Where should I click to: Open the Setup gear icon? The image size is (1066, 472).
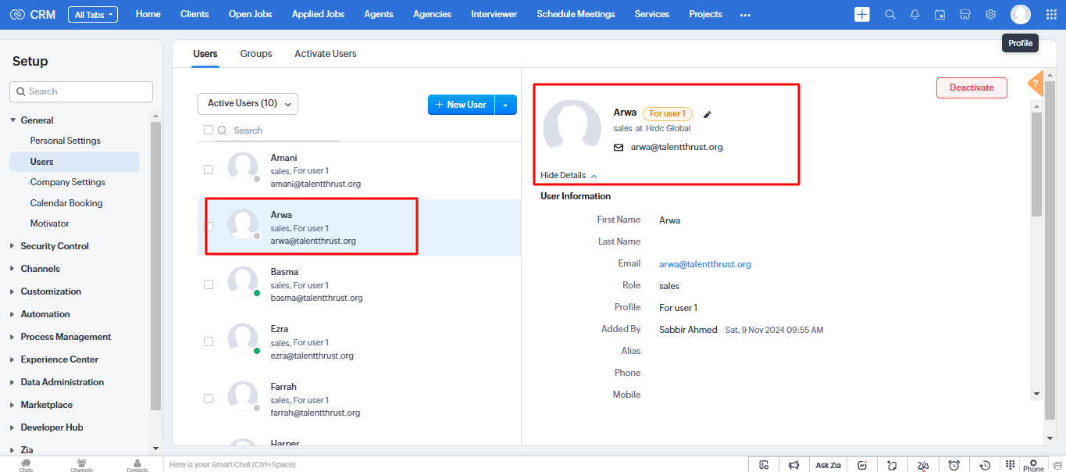click(x=990, y=14)
